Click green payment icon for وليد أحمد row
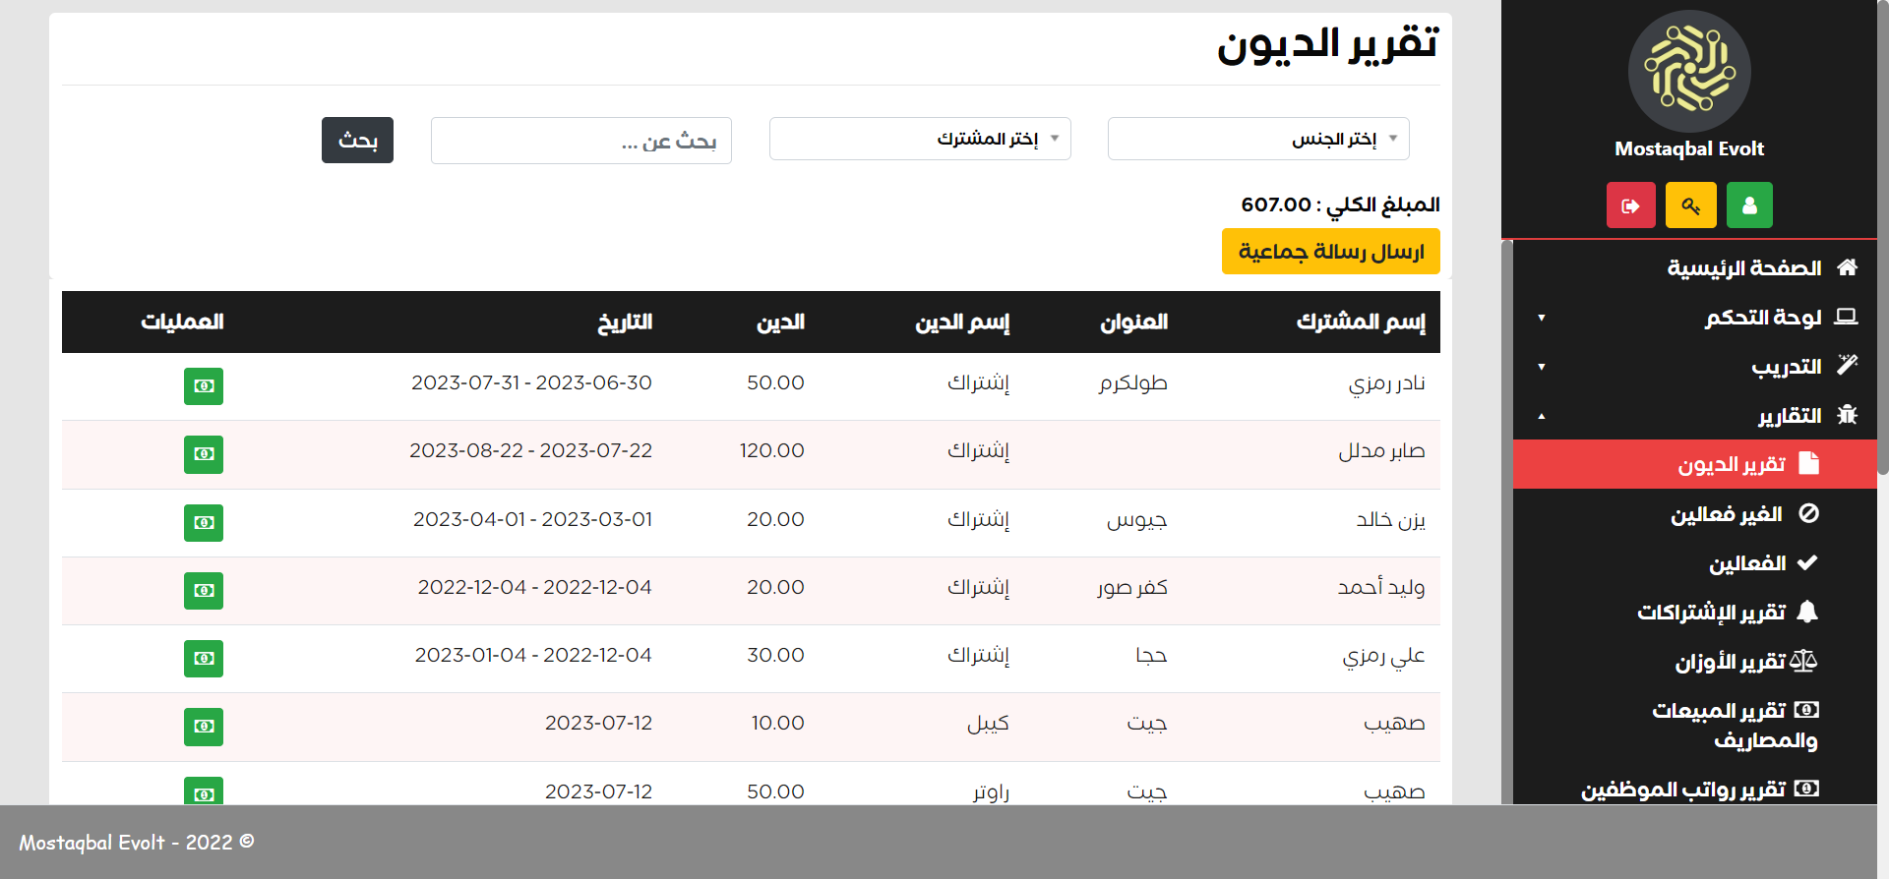 [204, 591]
